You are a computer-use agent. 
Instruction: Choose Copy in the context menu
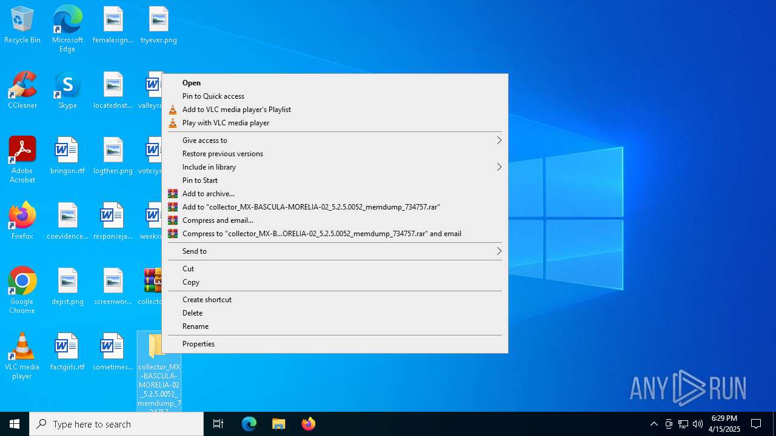[x=335, y=282]
